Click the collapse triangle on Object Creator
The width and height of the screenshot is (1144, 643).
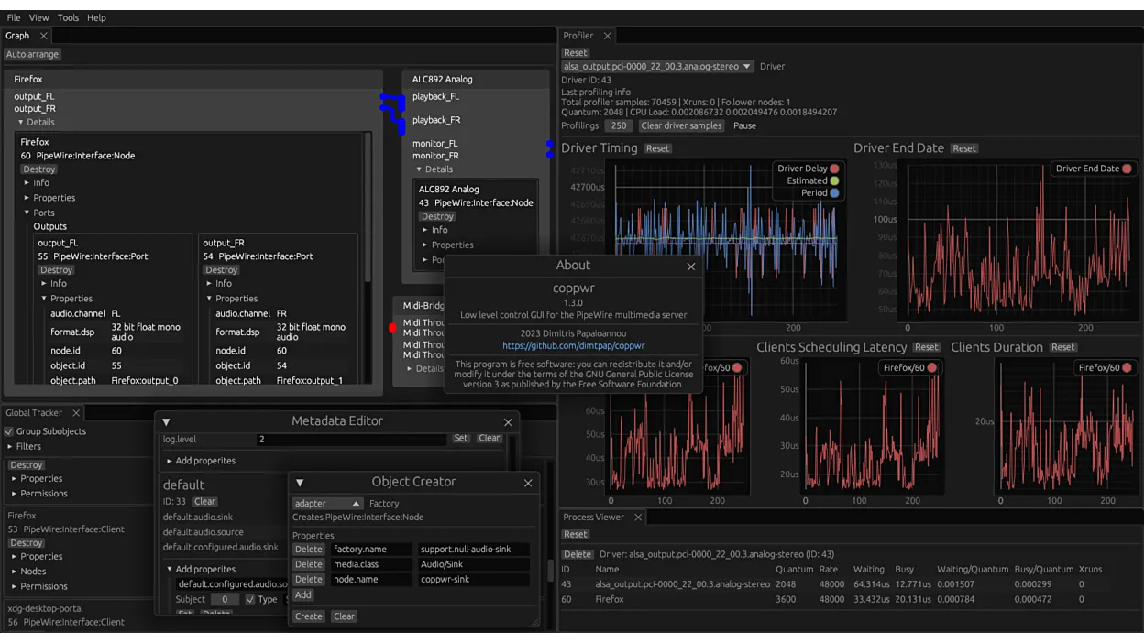298,482
